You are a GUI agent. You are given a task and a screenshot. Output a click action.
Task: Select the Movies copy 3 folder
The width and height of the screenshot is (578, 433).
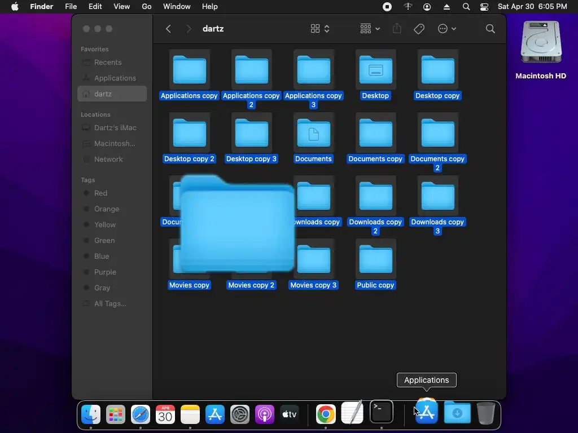click(x=314, y=259)
